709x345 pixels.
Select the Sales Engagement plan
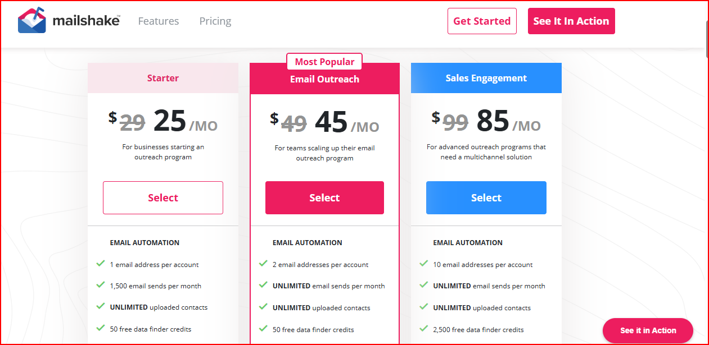click(486, 197)
